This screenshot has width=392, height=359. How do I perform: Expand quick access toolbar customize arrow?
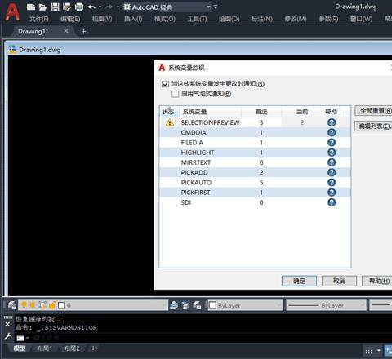click(x=216, y=7)
